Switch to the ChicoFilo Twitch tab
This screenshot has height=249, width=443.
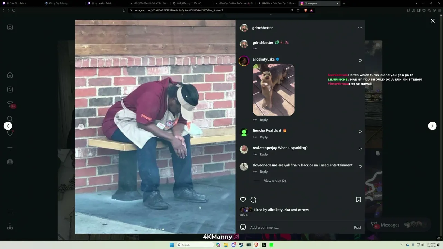click(21, 3)
